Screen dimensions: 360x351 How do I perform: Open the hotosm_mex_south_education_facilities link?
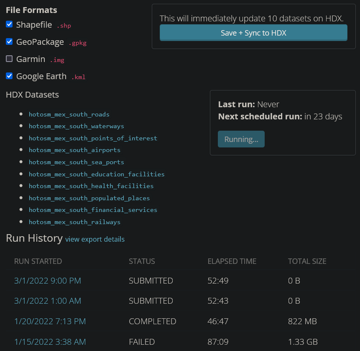(x=97, y=174)
